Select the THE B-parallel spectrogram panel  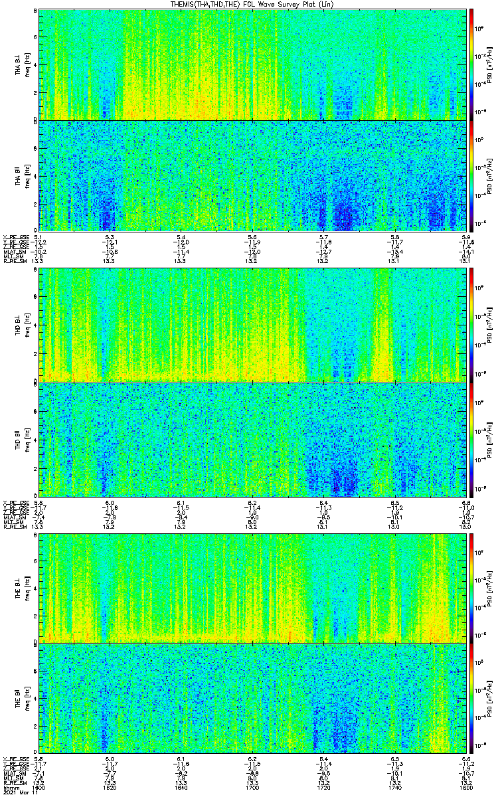point(253,699)
